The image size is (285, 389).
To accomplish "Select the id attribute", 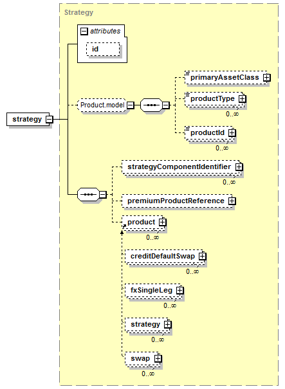I will click(x=103, y=49).
